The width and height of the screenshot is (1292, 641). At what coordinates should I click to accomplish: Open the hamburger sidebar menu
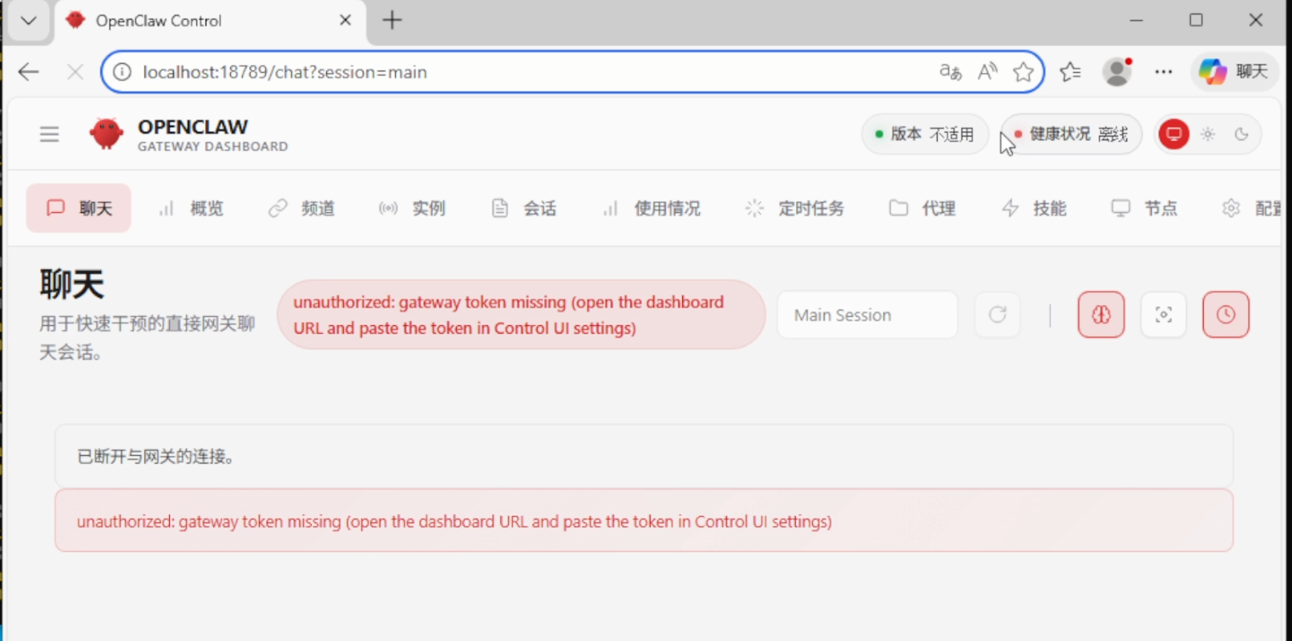pyautogui.click(x=49, y=134)
